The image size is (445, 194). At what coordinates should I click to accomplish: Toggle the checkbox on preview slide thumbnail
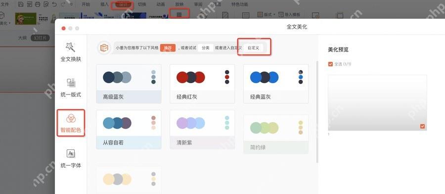[x=423, y=126]
